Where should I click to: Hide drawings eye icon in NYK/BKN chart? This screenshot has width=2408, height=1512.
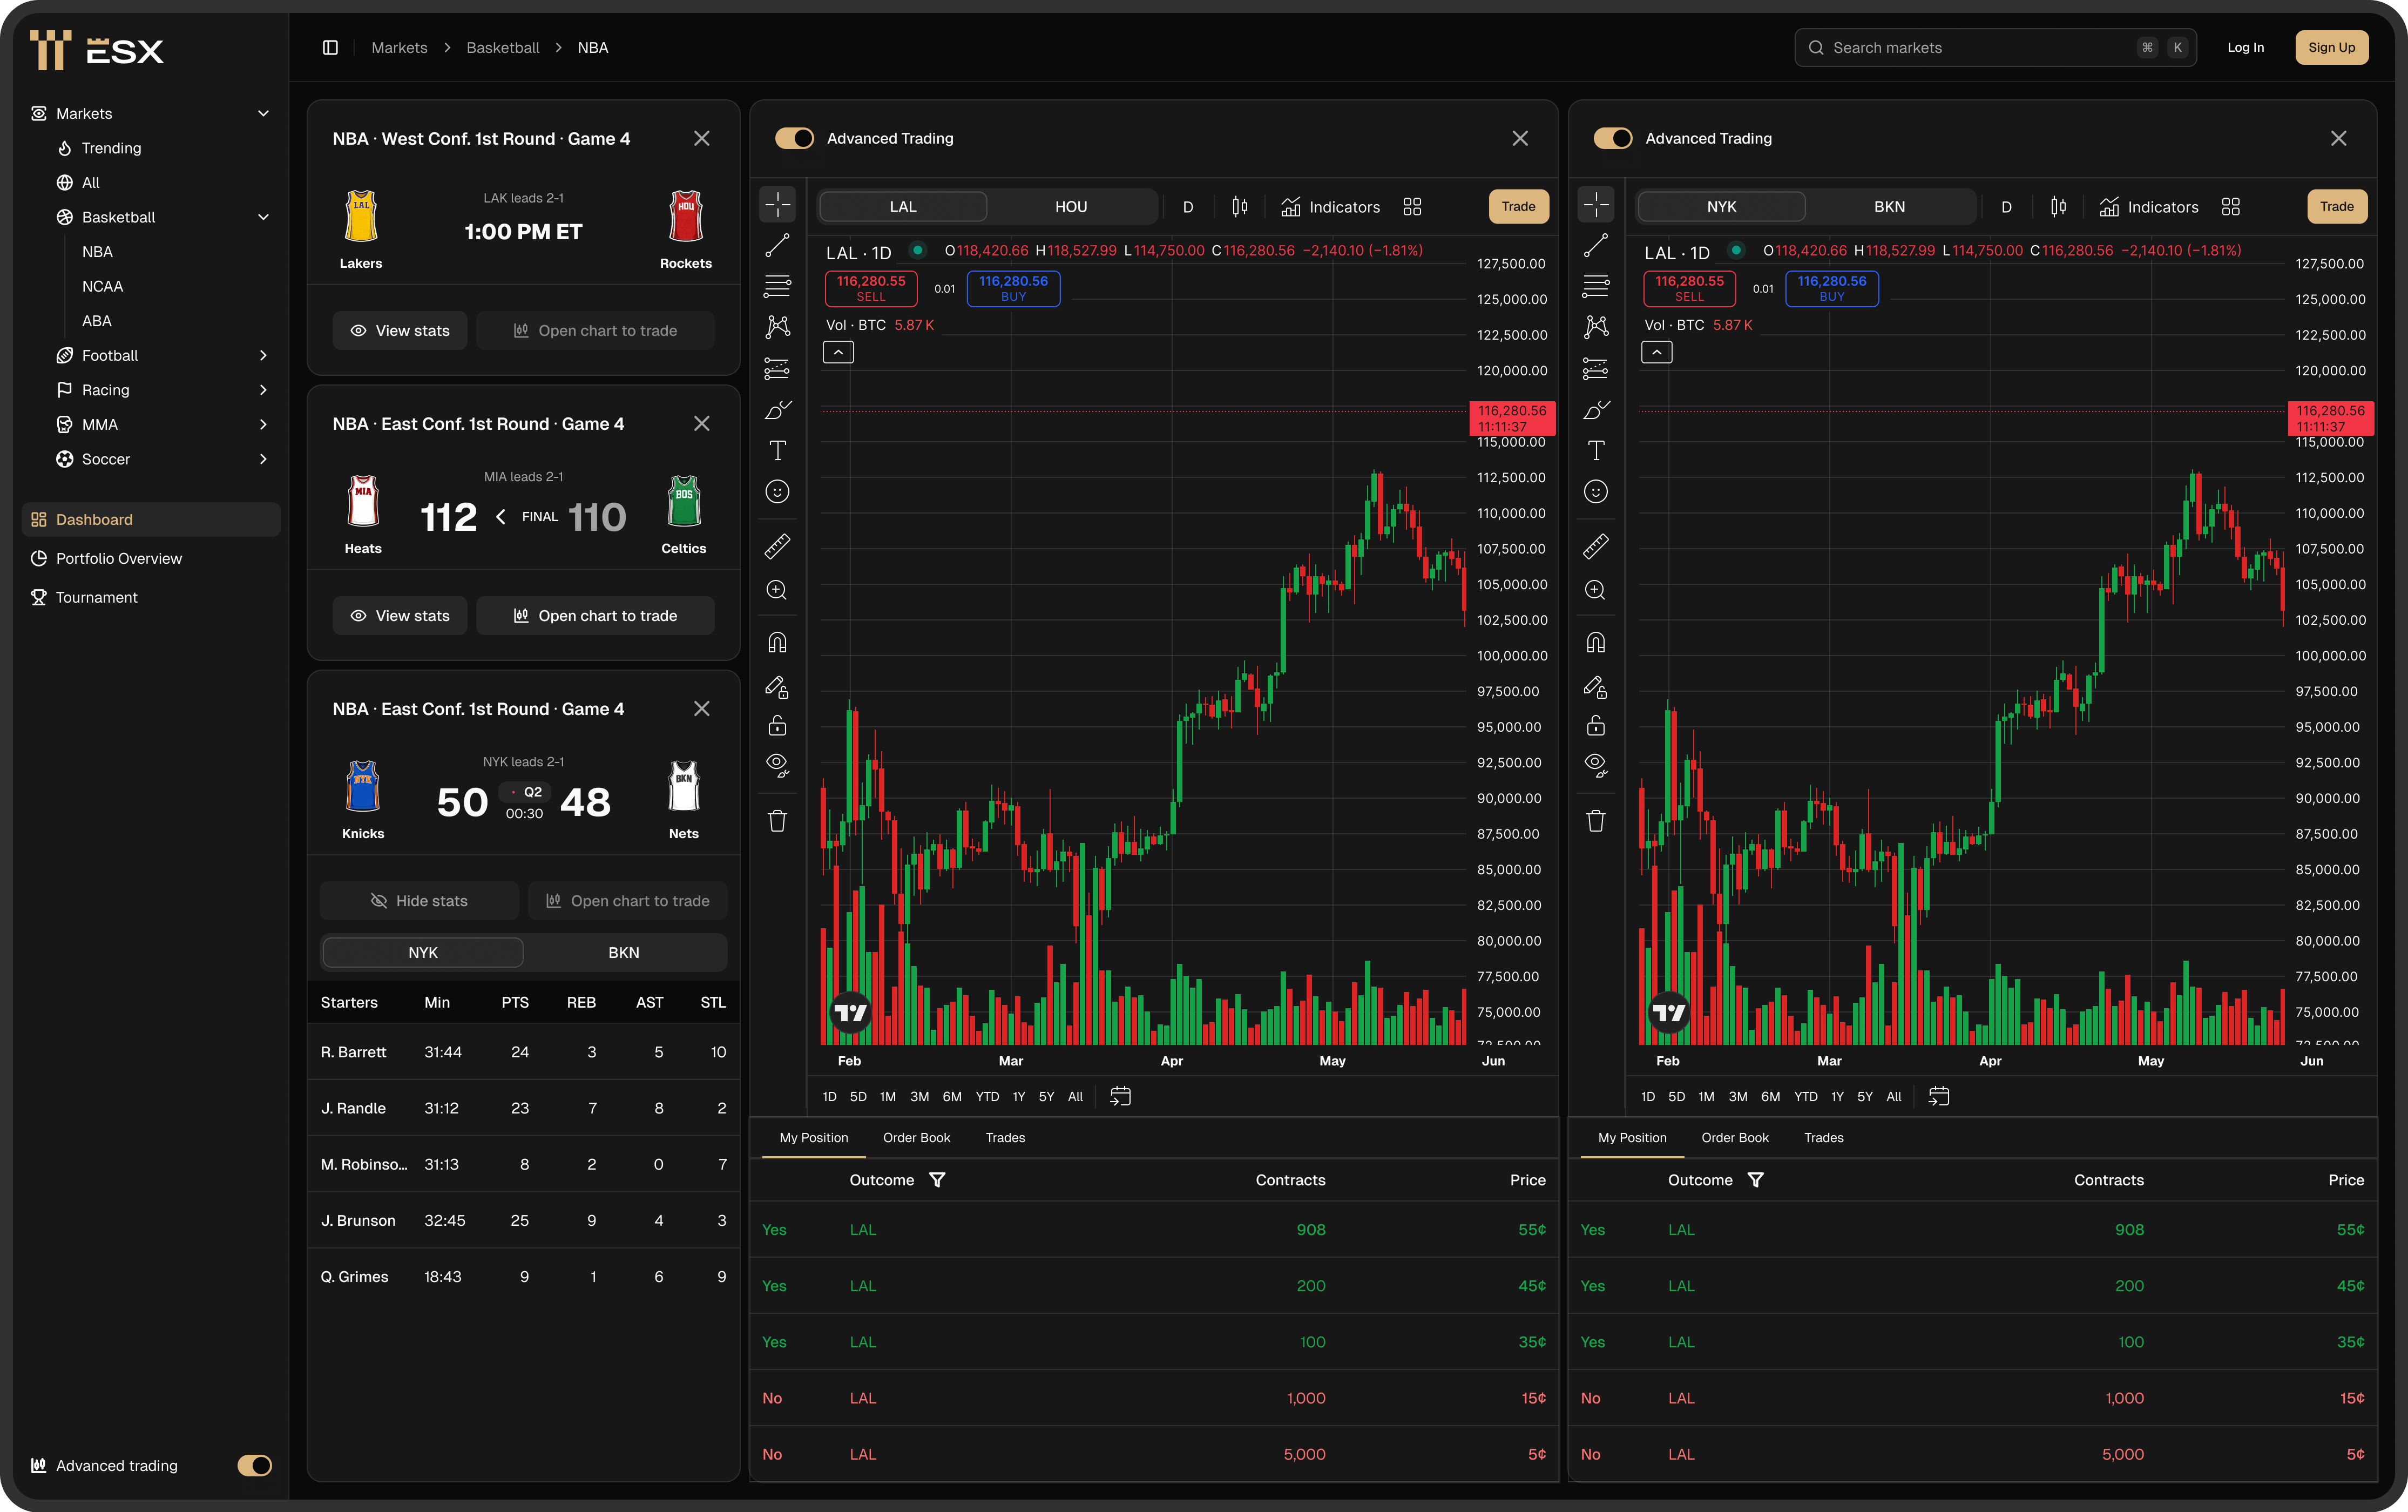click(1595, 766)
